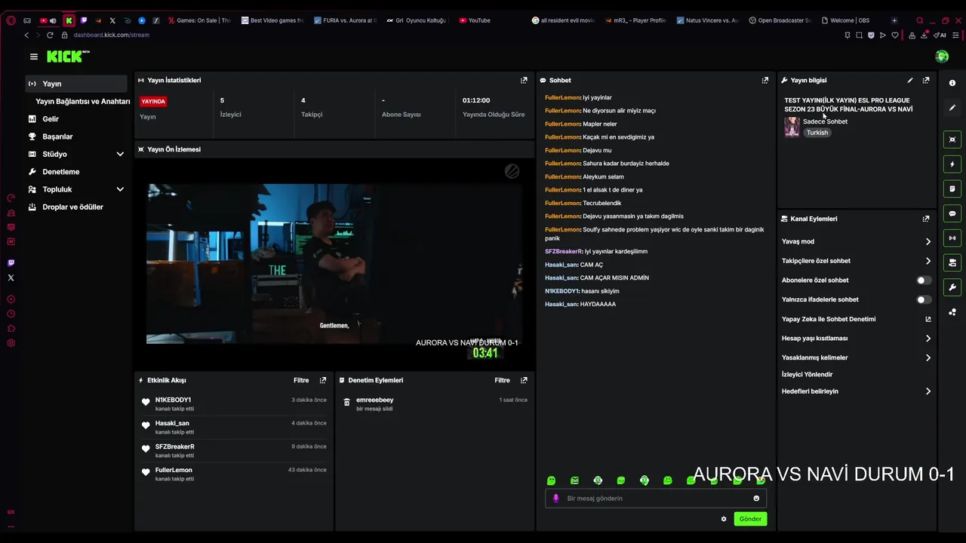Screen dimensions: 966x543
Task: Focus the Bir mesaj gönderin input field
Action: click(657, 499)
